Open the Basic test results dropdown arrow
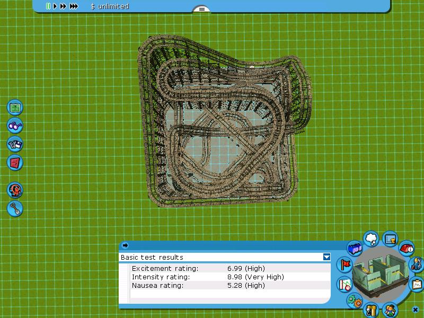The width and height of the screenshot is (424, 318). click(x=326, y=257)
